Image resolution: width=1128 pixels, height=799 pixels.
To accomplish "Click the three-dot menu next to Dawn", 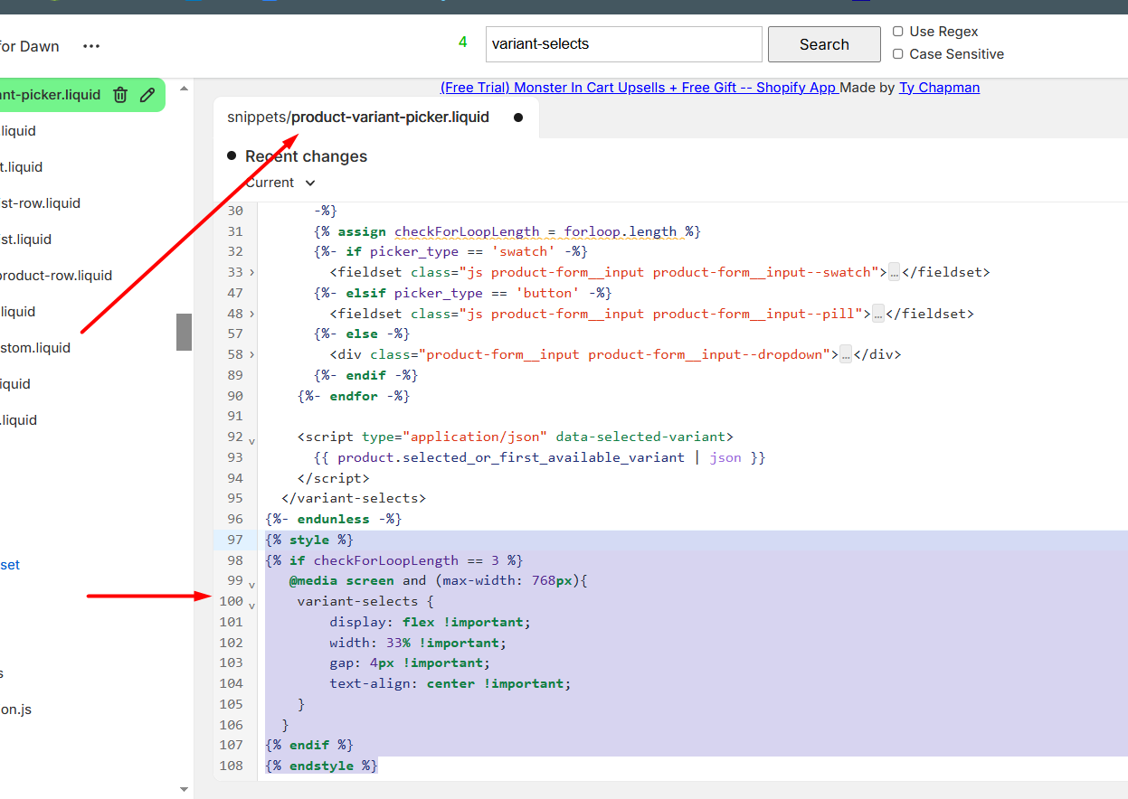I will tap(91, 46).
